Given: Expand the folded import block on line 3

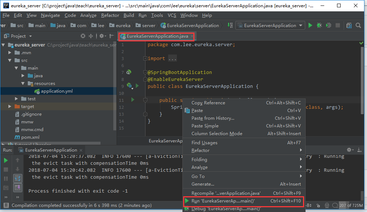Looking at the screenshot, I should pos(145,58).
